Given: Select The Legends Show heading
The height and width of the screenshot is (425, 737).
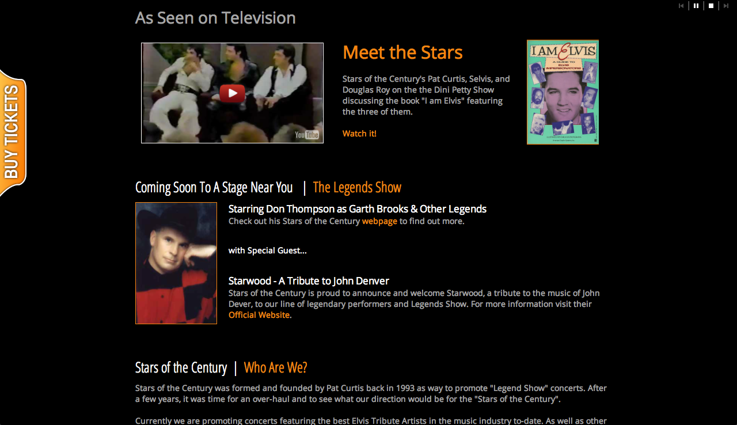Looking at the screenshot, I should tap(357, 187).
